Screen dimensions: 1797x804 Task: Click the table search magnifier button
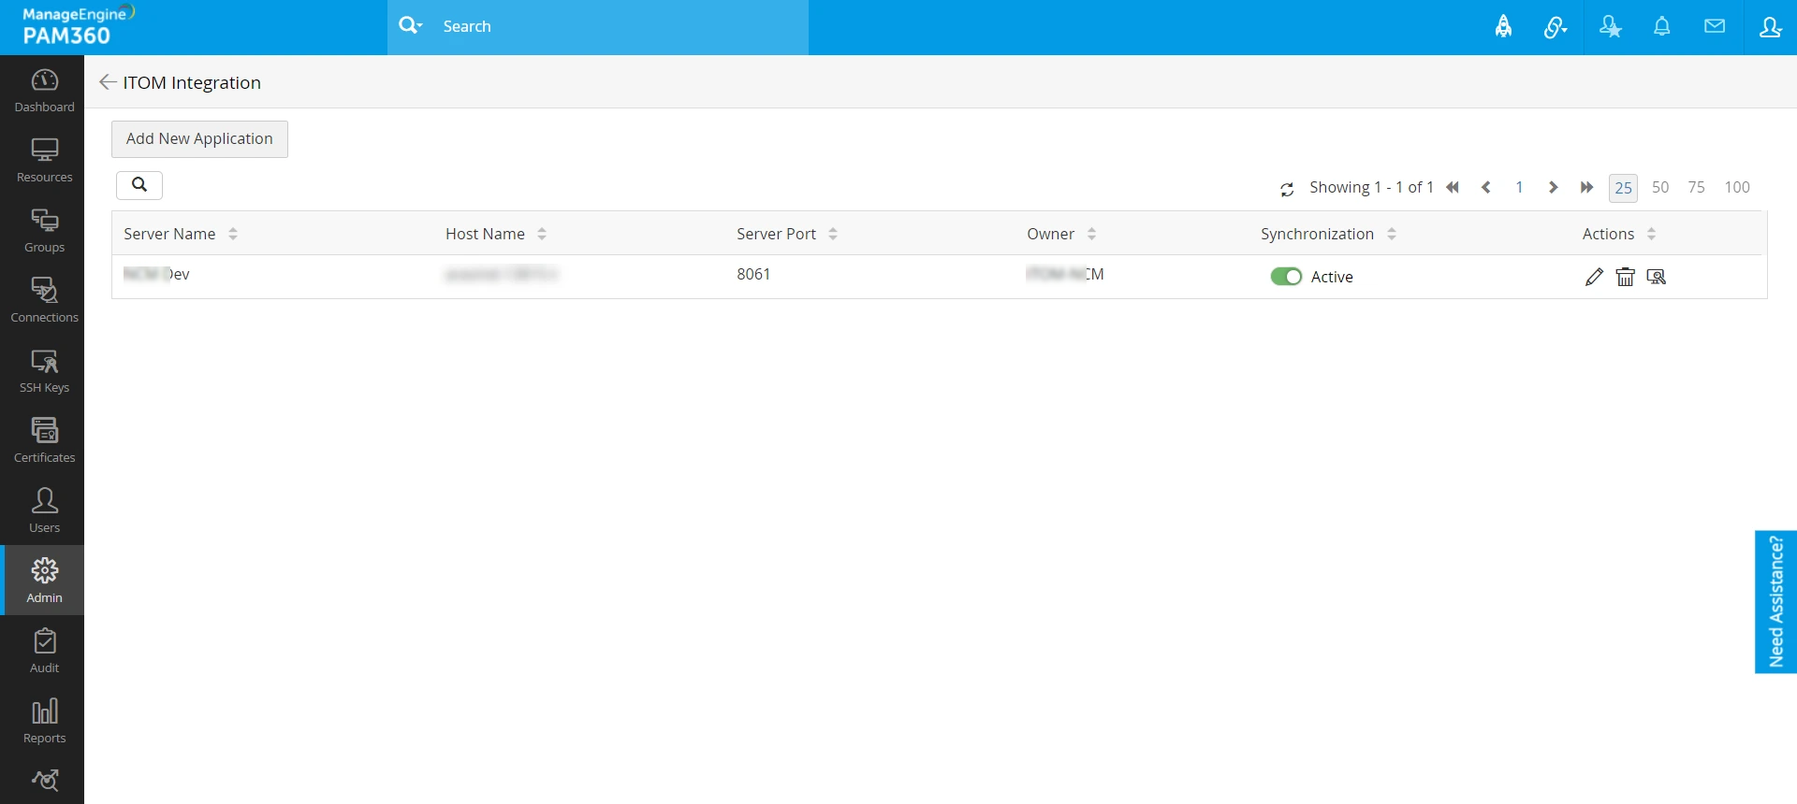(139, 185)
